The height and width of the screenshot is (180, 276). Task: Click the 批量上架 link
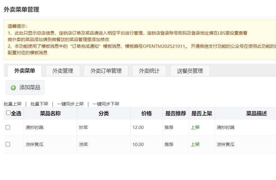tap(13, 104)
